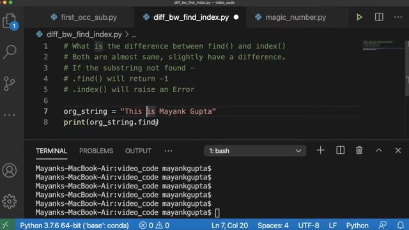Click unsaved dot on diff_bw_find_index.py tab
The height and width of the screenshot is (230, 409).
(236, 17)
